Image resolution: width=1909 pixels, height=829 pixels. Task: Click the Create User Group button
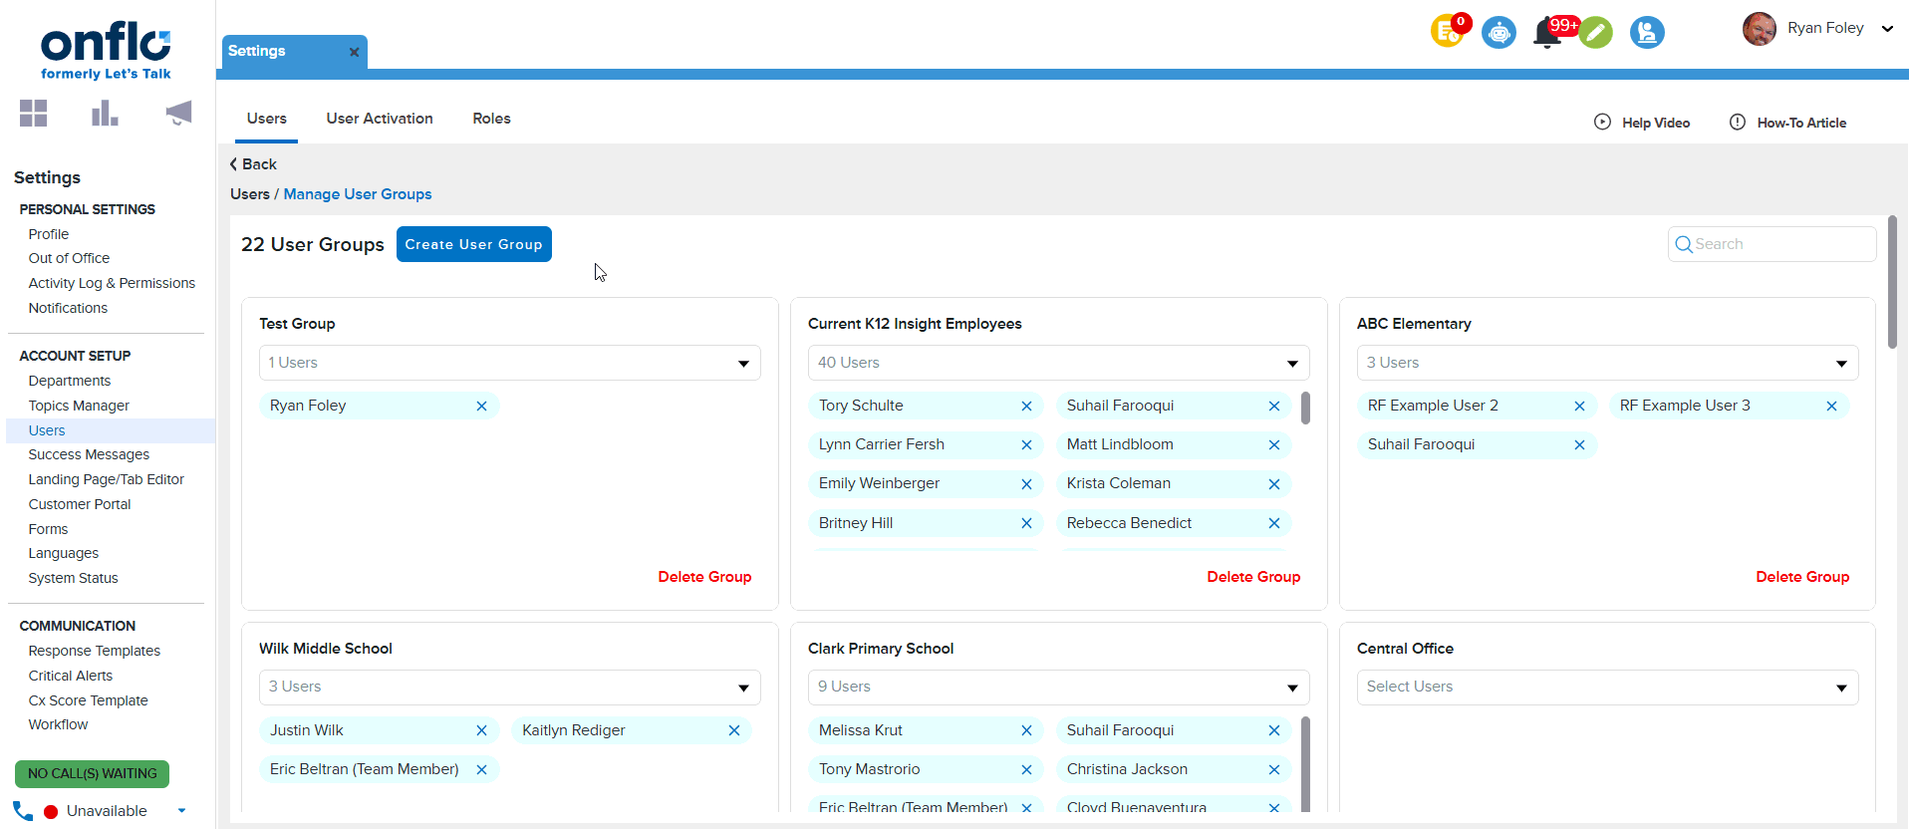tap(473, 244)
